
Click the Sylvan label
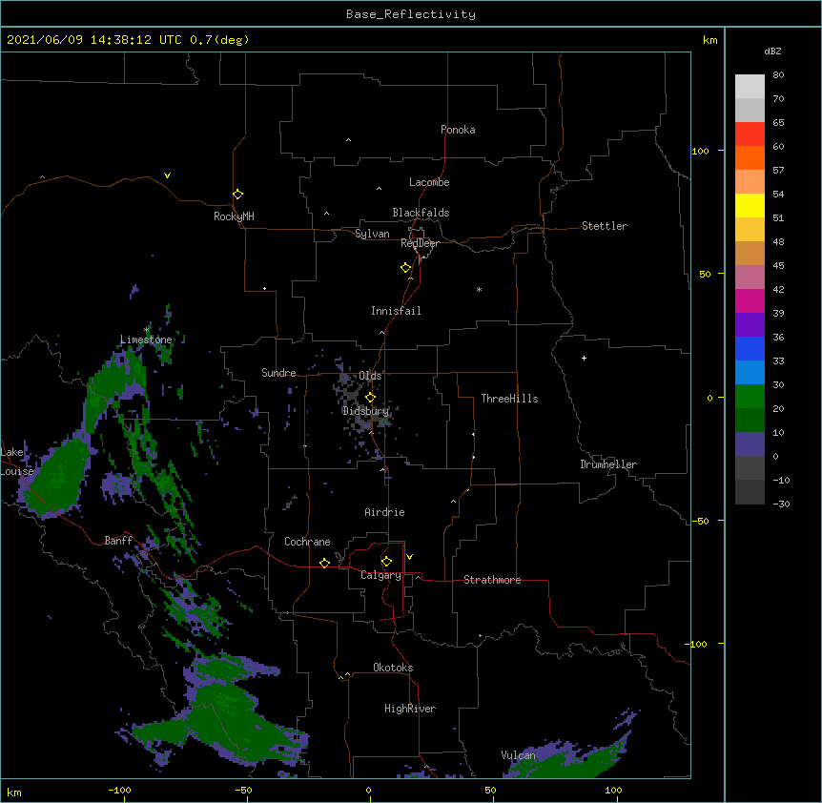[372, 234]
